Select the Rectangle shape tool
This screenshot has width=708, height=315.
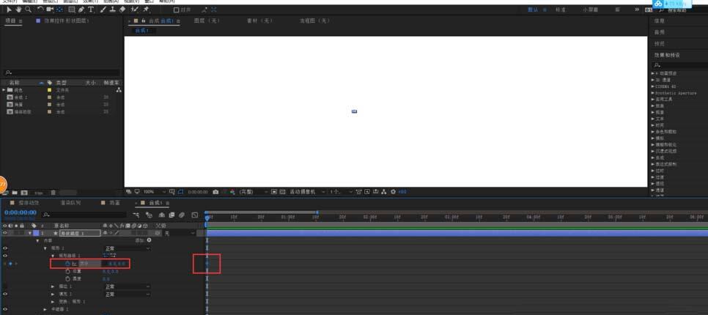coord(72,10)
